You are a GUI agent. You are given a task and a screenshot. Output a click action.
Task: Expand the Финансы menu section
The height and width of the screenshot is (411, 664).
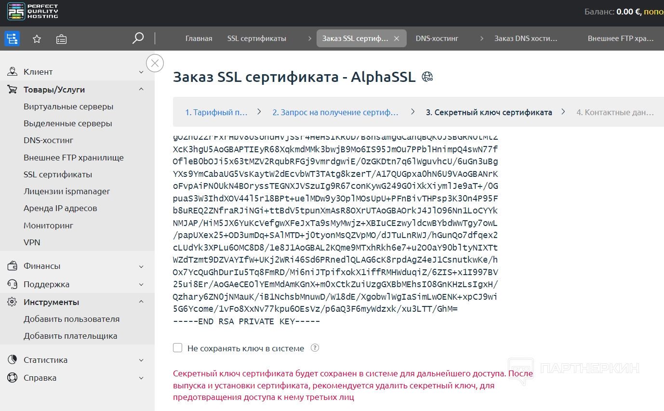click(x=141, y=266)
